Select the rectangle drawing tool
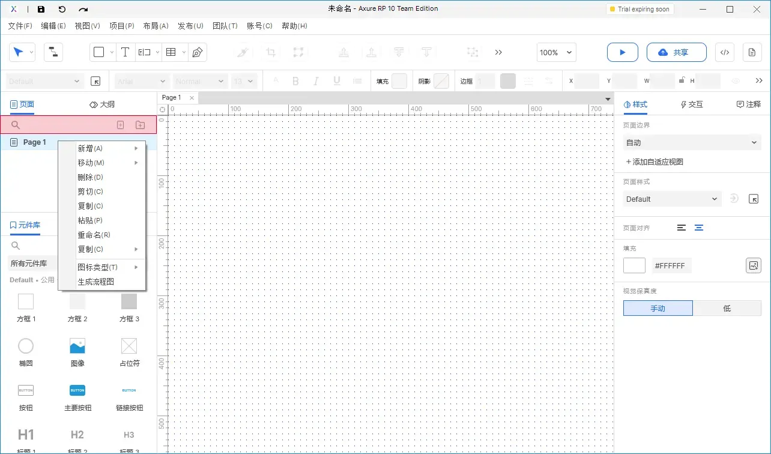 (98, 52)
